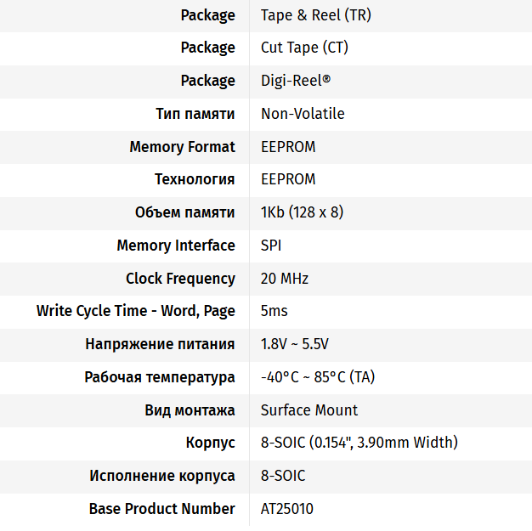Click the "8-SOIC (0.154", 3.90mm Width)" value

click(359, 443)
